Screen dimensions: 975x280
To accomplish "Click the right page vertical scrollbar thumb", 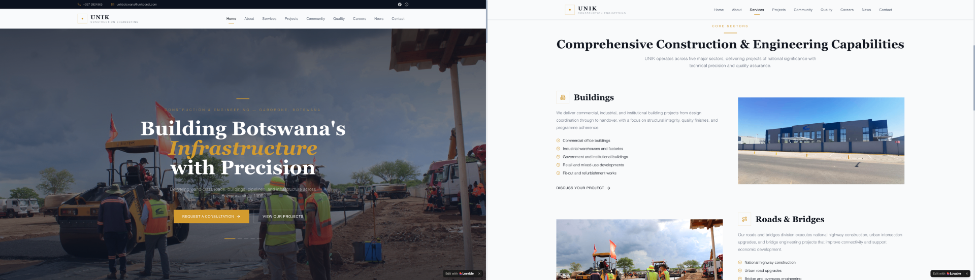I will coord(973,78).
